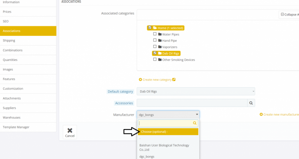Viewport: 299px width, 159px height.
Task: Open the Combinations tab
Action: [x=28, y=50]
